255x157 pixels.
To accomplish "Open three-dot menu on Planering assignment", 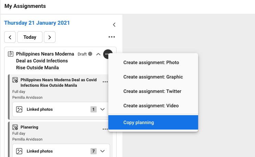I will click(x=105, y=129).
